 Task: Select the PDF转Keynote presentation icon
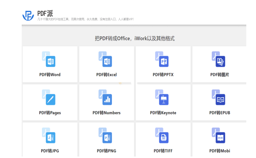point(162,98)
